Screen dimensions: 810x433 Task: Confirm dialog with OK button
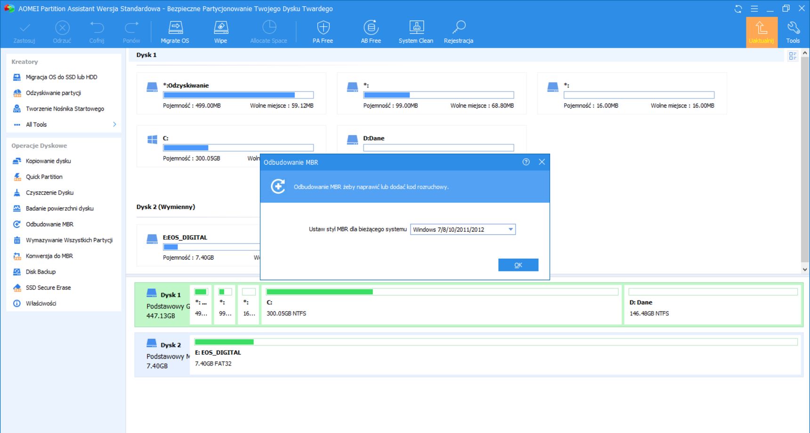(x=518, y=265)
